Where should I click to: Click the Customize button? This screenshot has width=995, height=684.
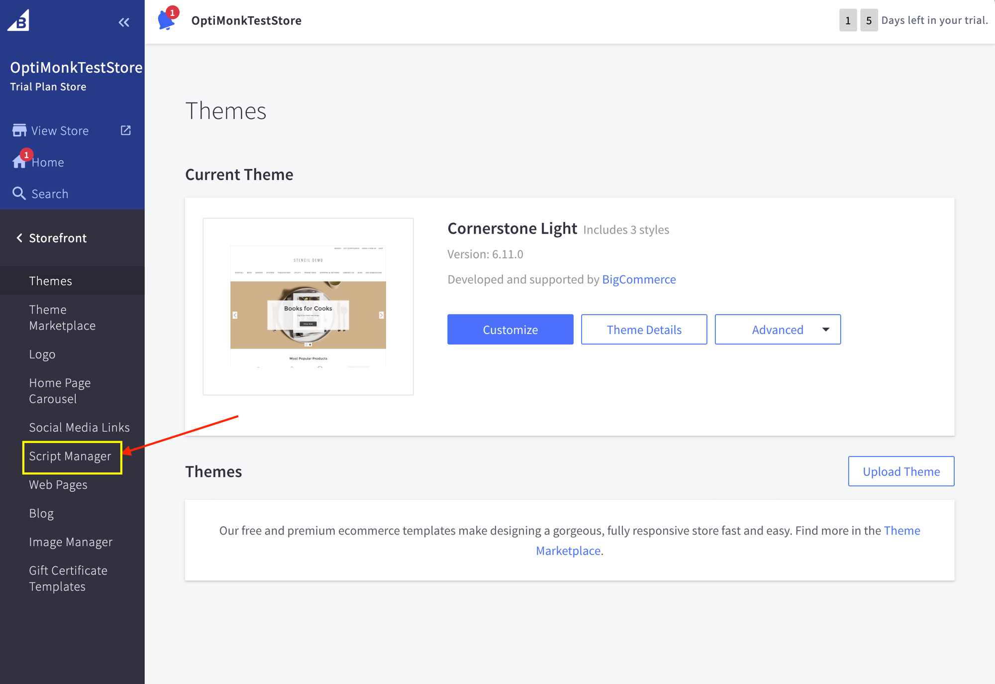click(x=510, y=330)
